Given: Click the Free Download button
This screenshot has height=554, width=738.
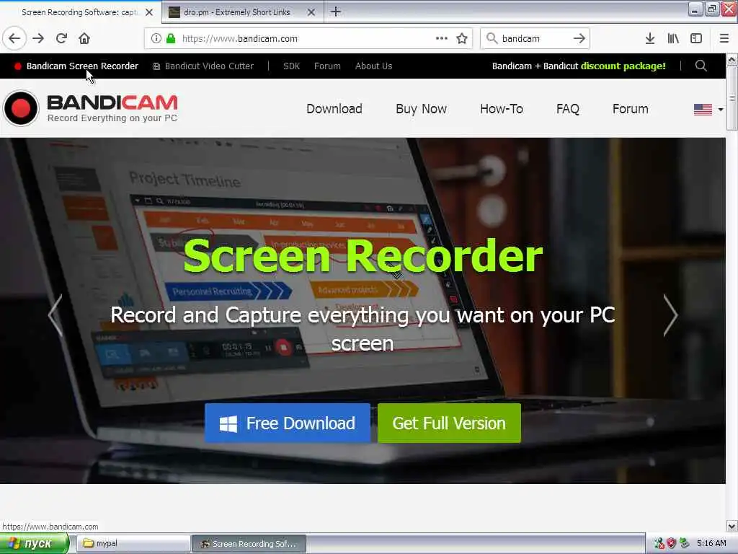Looking at the screenshot, I should pos(287,423).
